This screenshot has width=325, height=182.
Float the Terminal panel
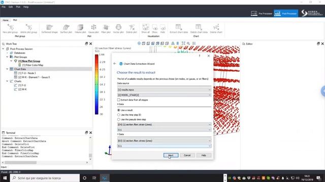(86, 132)
